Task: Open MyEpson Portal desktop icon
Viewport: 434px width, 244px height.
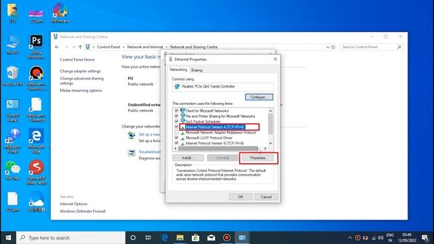Action: (x=12, y=140)
